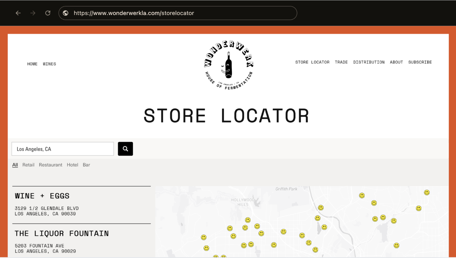Select the WINE + EGGS listing title
The width and height of the screenshot is (456, 258).
(x=42, y=196)
